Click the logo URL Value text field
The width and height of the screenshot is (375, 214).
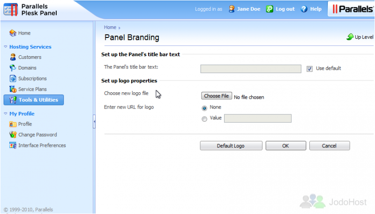click(x=257, y=118)
